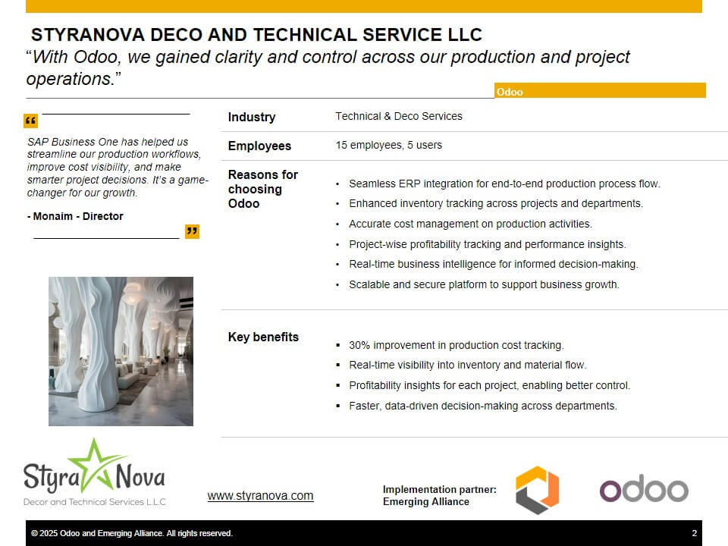Click the Industry row label
The image size is (728, 546).
(252, 117)
